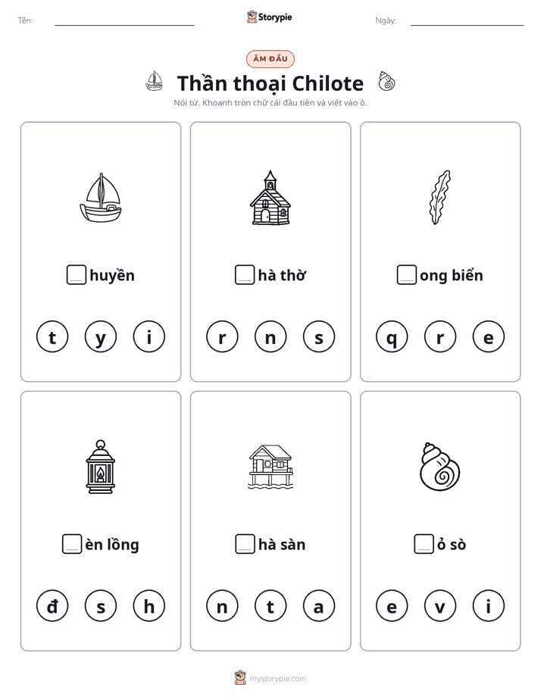Click the 'ÂM ĐẦU' badge

point(270,59)
